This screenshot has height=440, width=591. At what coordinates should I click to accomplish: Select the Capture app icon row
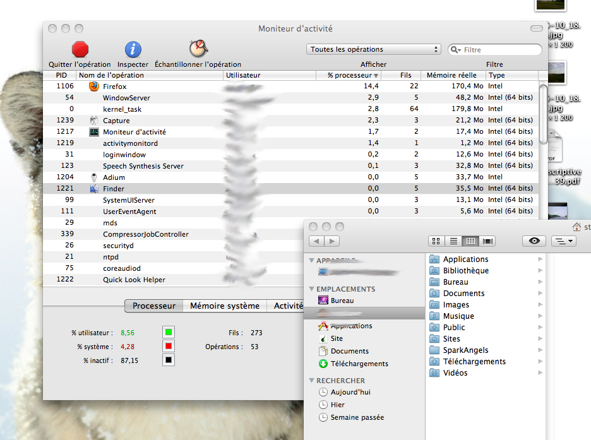click(x=94, y=121)
